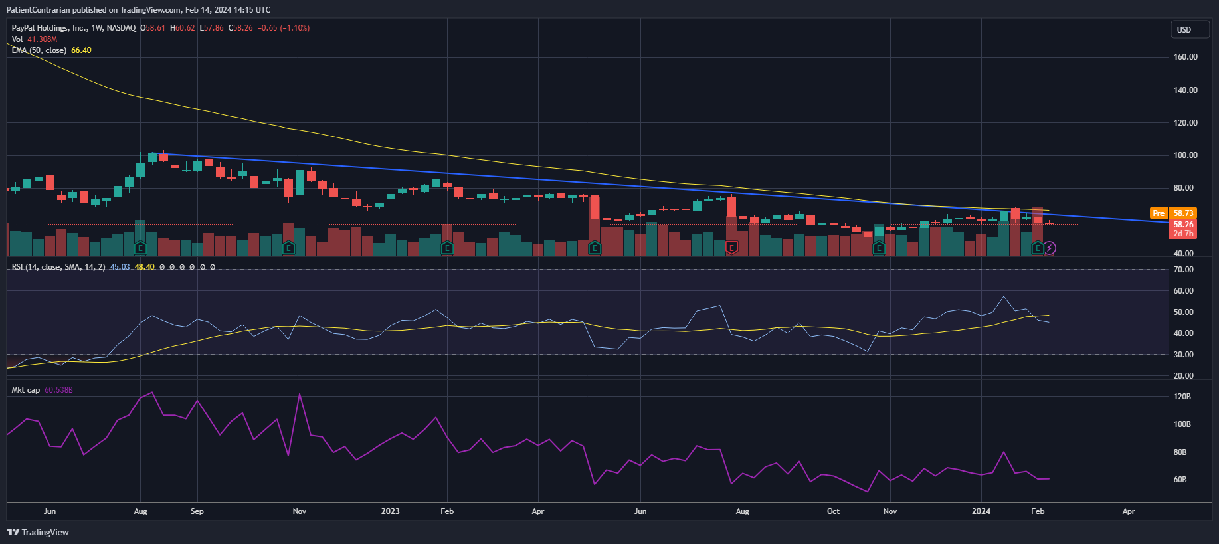Click the 45.03 RSI value
The width and height of the screenshot is (1219, 544).
(x=120, y=267)
